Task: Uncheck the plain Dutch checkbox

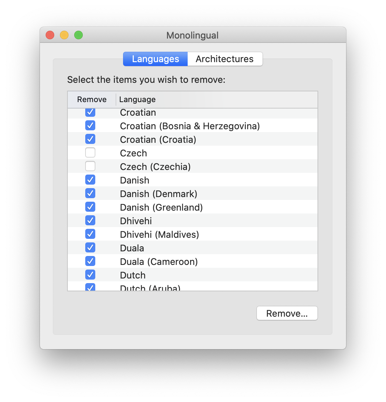Action: 90,275
